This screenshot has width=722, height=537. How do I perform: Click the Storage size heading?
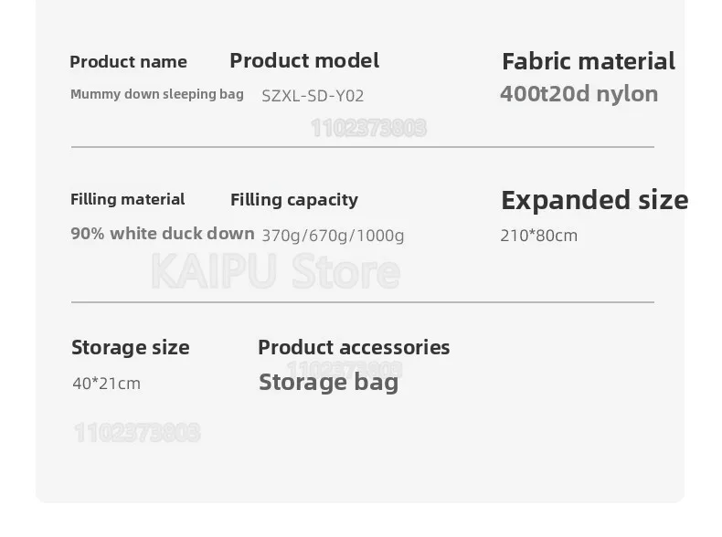coord(131,347)
